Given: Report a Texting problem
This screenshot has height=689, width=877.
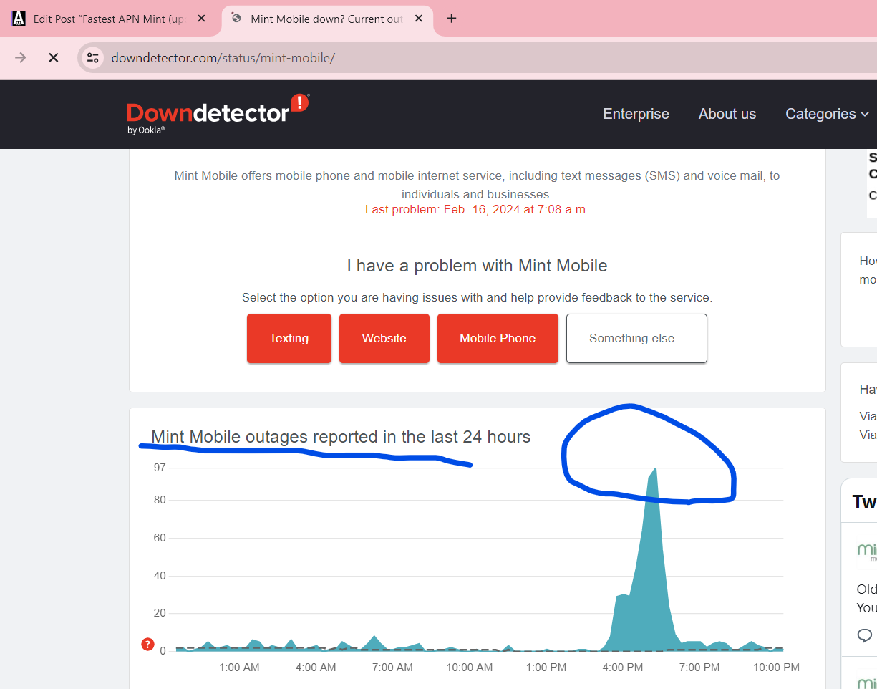Looking at the screenshot, I should coord(289,338).
